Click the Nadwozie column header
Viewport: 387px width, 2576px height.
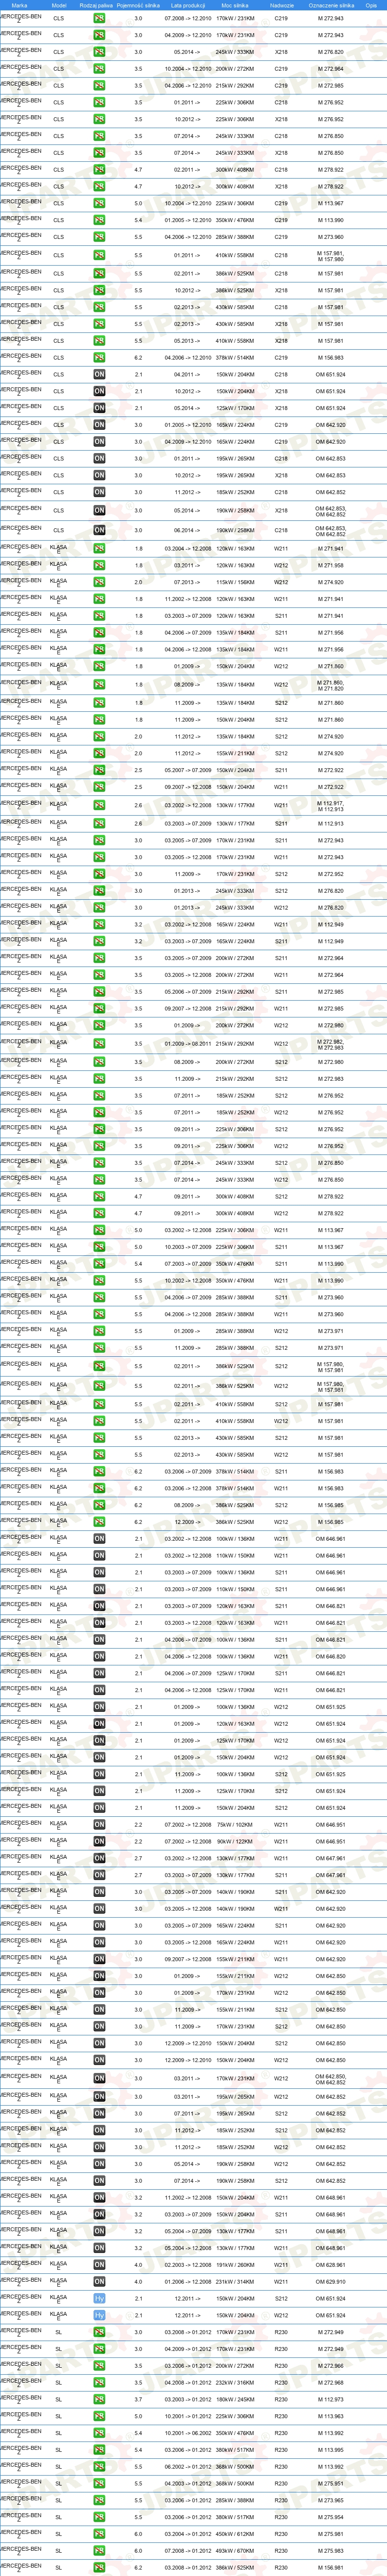coord(282,5)
